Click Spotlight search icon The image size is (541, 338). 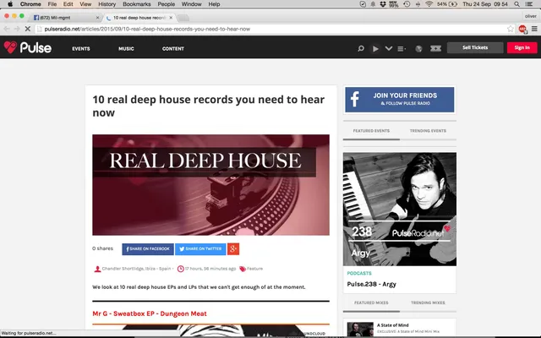tap(516, 4)
